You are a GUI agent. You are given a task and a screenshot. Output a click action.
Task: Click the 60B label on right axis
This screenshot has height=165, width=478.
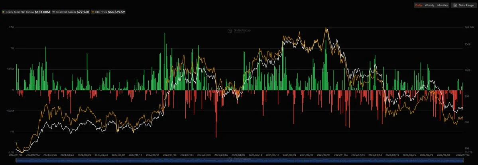point(467,122)
